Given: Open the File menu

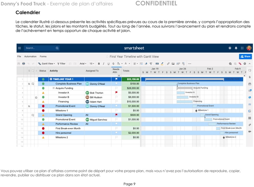Looking at the screenshot, I should (19, 56).
